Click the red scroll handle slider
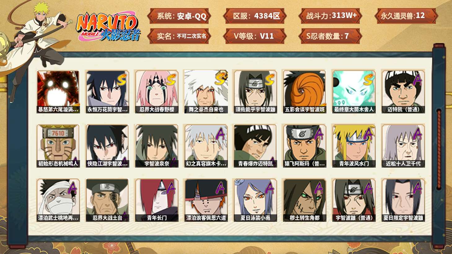 pyautogui.click(x=439, y=149)
